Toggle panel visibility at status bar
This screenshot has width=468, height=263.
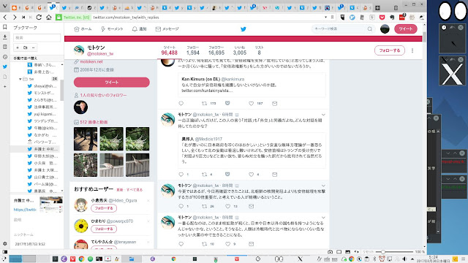(5, 251)
